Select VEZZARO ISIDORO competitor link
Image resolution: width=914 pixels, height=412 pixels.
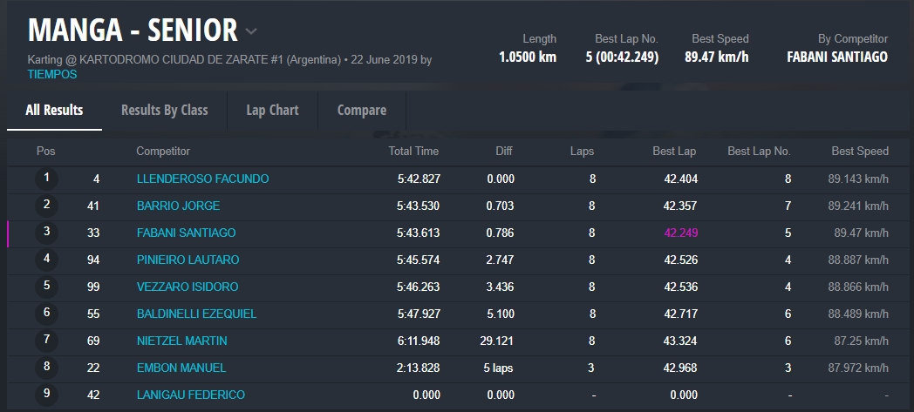click(187, 287)
